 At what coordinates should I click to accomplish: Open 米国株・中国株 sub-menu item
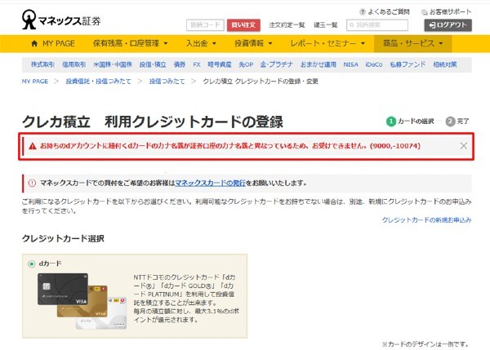pos(113,64)
